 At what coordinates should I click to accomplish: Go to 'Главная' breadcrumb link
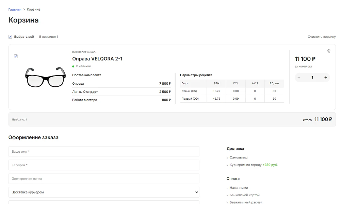click(15, 10)
